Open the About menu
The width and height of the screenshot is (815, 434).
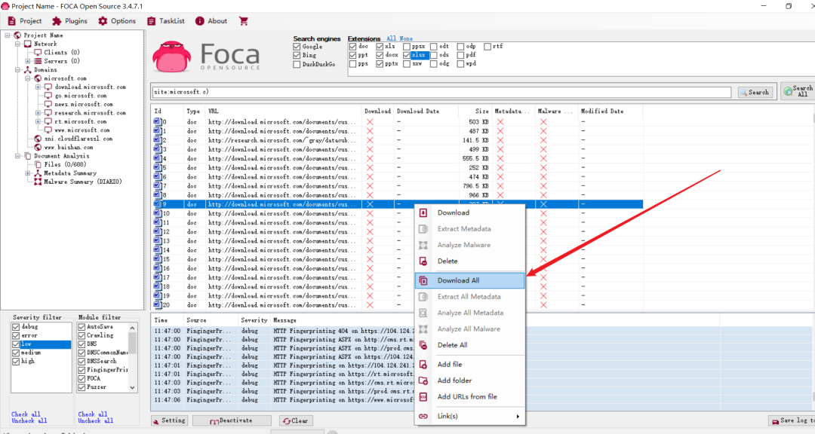[x=211, y=21]
